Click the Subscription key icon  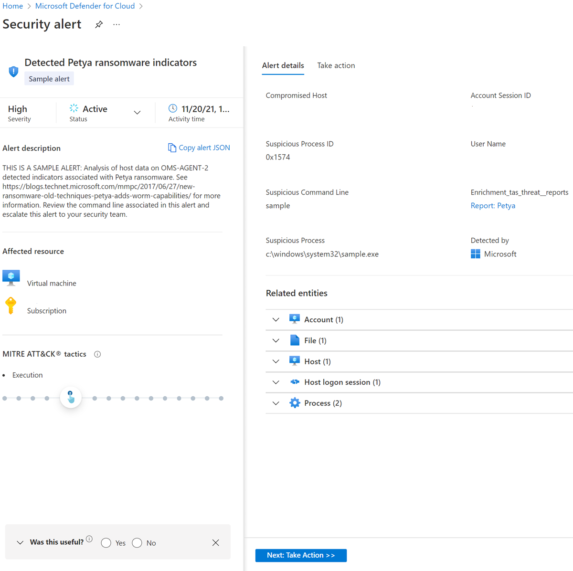pyautogui.click(x=11, y=305)
